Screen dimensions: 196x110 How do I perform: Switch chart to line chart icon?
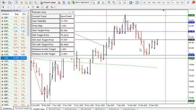coord(104,2)
